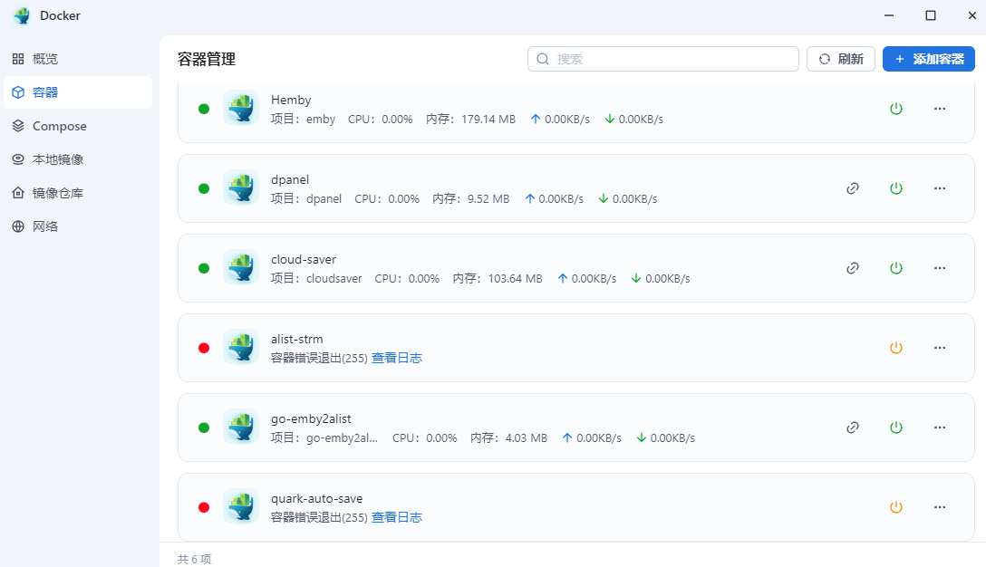Click the Hemby container thumbnail icon
The height and width of the screenshot is (567, 986).
(x=241, y=108)
